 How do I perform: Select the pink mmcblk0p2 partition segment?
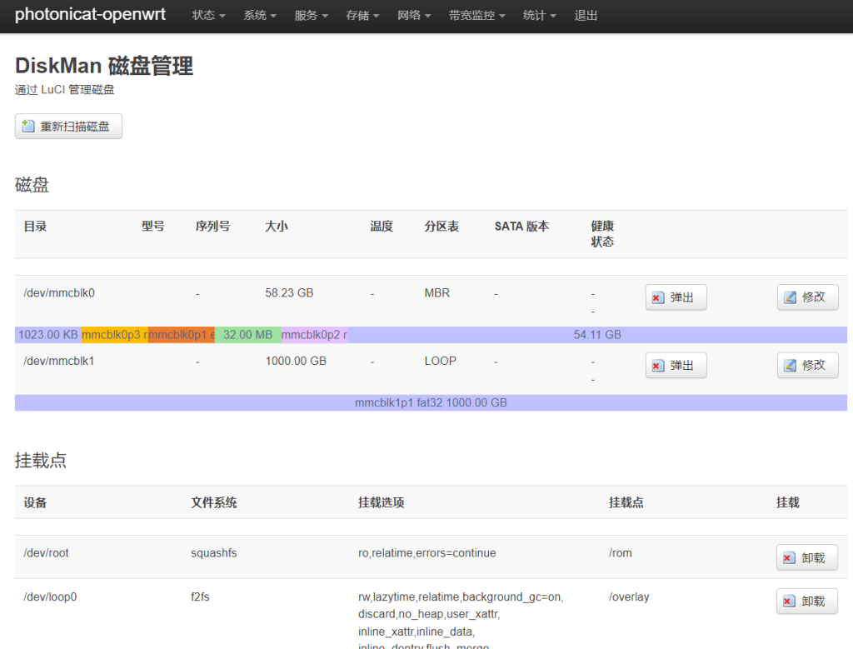click(314, 335)
